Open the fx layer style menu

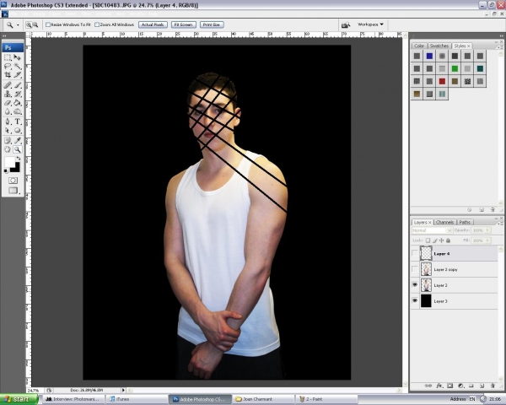tap(439, 386)
